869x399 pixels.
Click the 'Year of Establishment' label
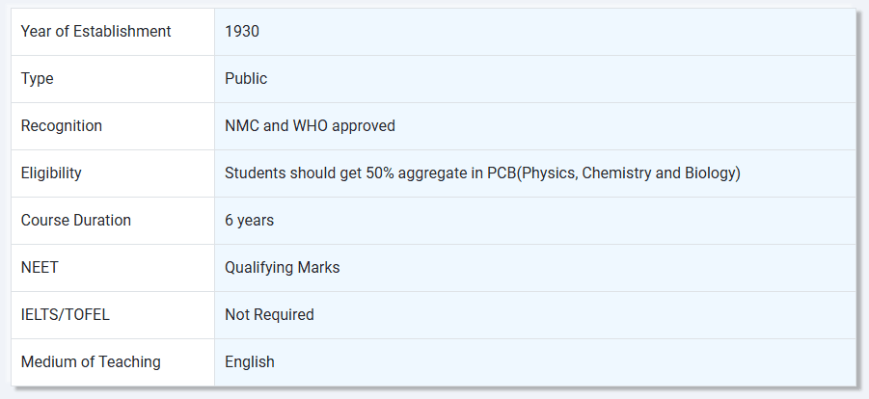pos(95,32)
